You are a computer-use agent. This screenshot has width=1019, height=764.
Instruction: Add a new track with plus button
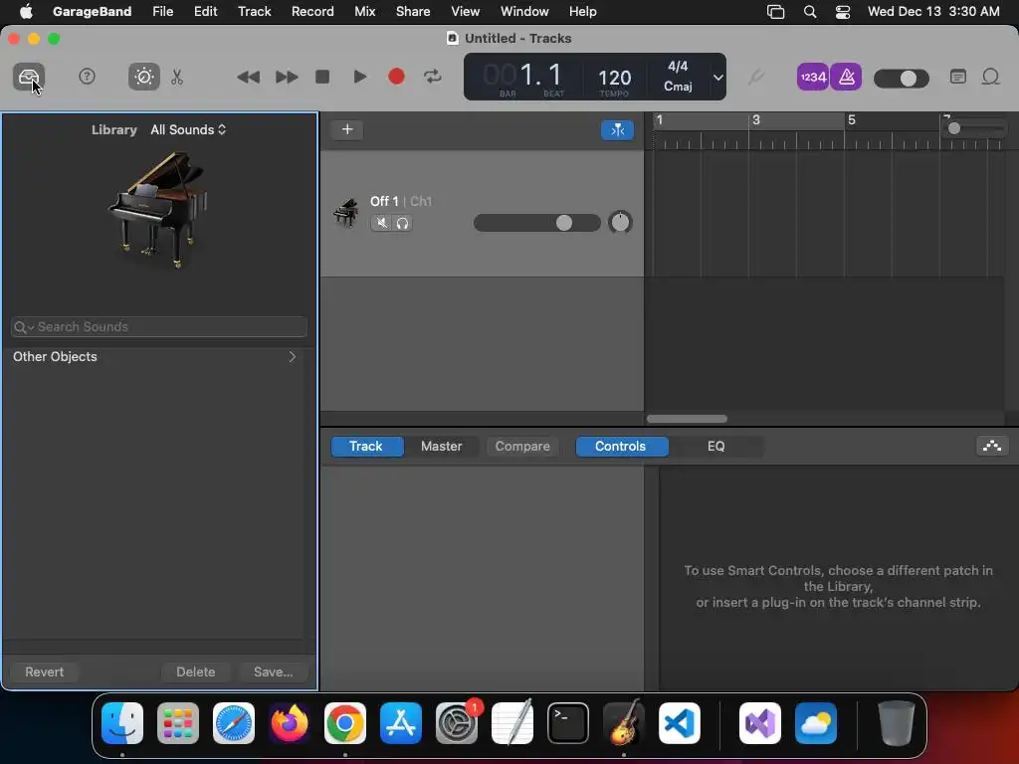point(347,129)
